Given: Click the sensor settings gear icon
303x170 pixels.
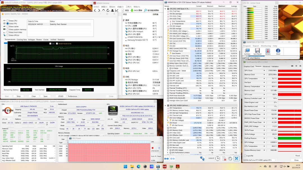Looking at the screenshot, I should pos(230,159).
